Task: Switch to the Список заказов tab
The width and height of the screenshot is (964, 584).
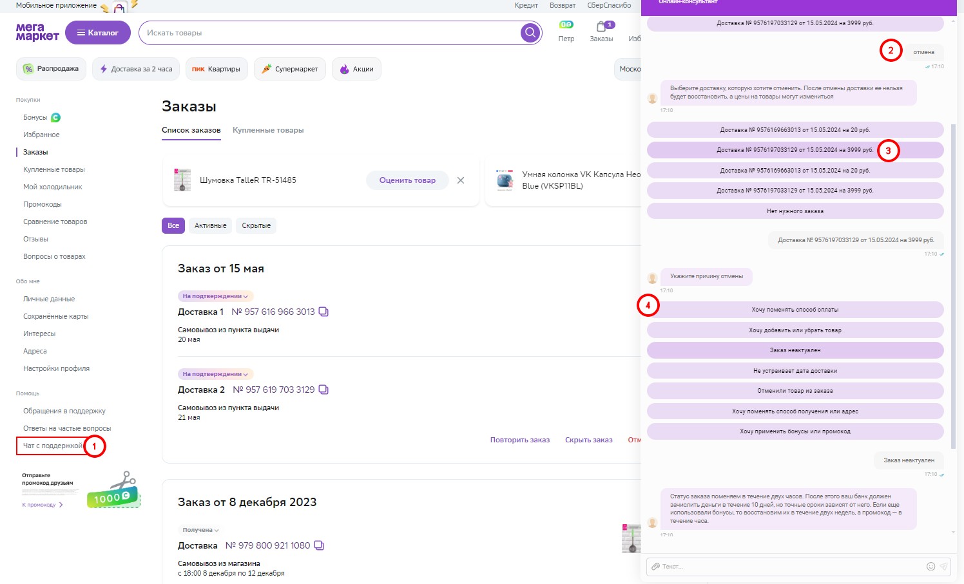Action: coord(191,130)
